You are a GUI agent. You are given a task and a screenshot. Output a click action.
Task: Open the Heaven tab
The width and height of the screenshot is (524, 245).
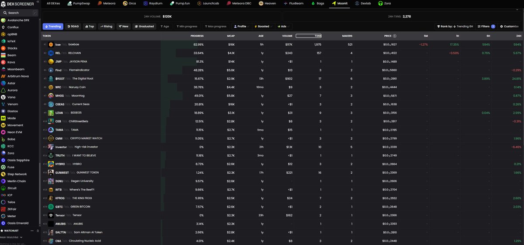point(268,3)
